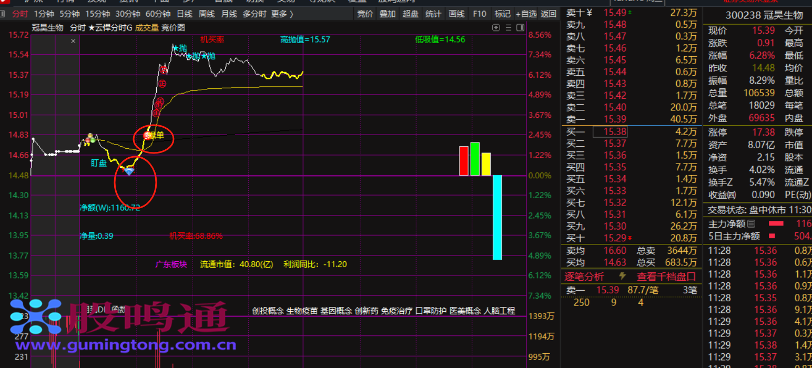Click the green up-arrows beside 卖十 price
The height and width of the screenshot is (368, 812).
pos(630,13)
